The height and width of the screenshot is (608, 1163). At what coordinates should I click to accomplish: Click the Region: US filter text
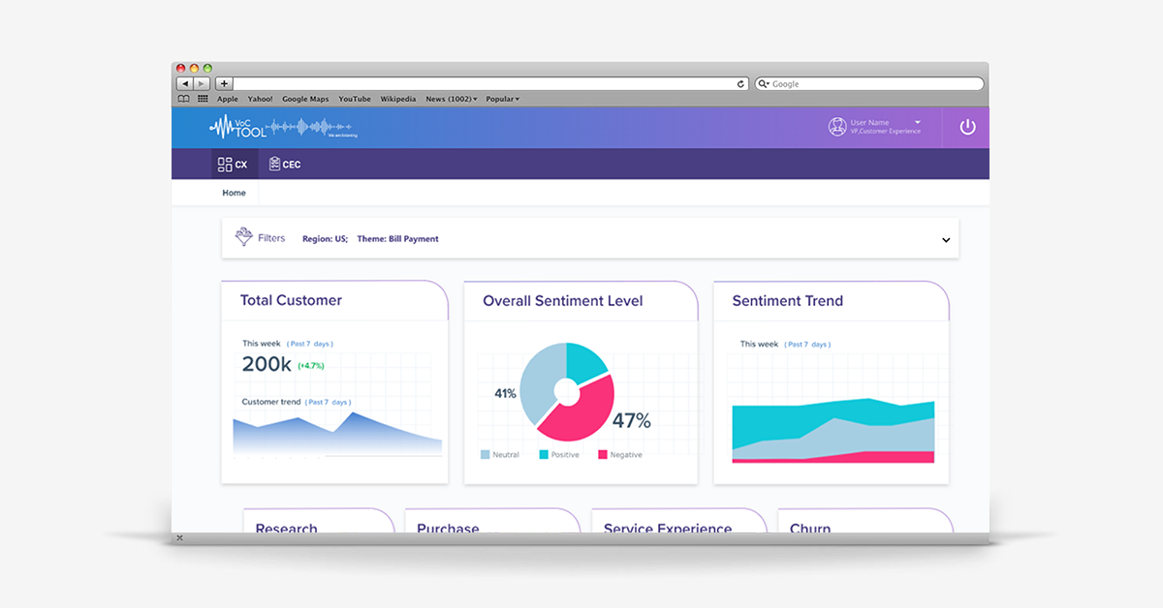(325, 238)
